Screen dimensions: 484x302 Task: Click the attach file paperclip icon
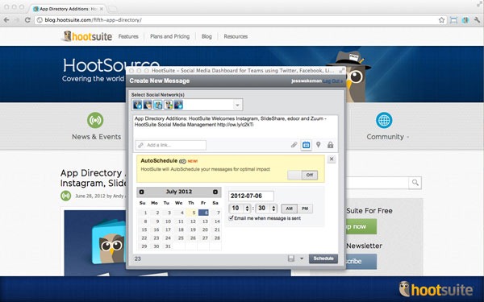(x=294, y=144)
